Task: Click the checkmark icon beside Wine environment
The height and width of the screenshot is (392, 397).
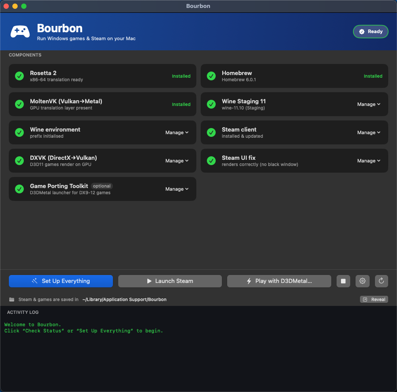Action: pyautogui.click(x=19, y=132)
